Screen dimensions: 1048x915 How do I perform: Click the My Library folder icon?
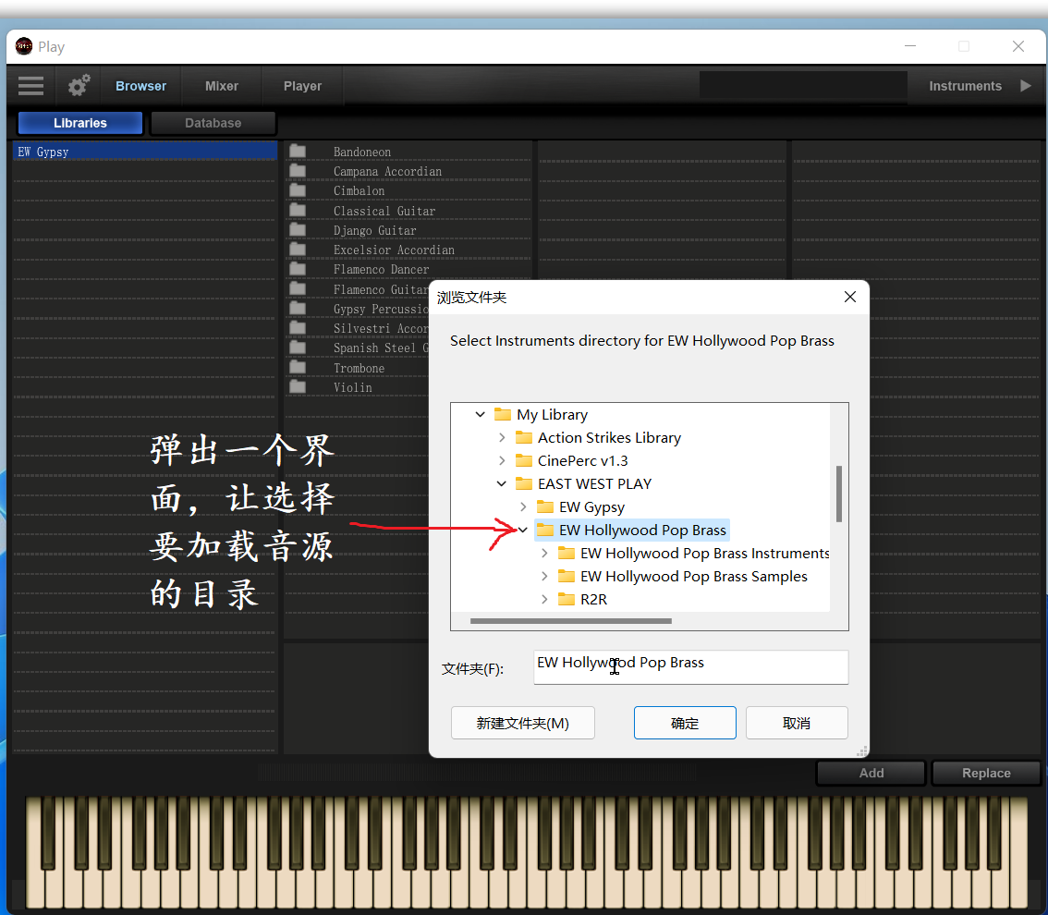(503, 414)
